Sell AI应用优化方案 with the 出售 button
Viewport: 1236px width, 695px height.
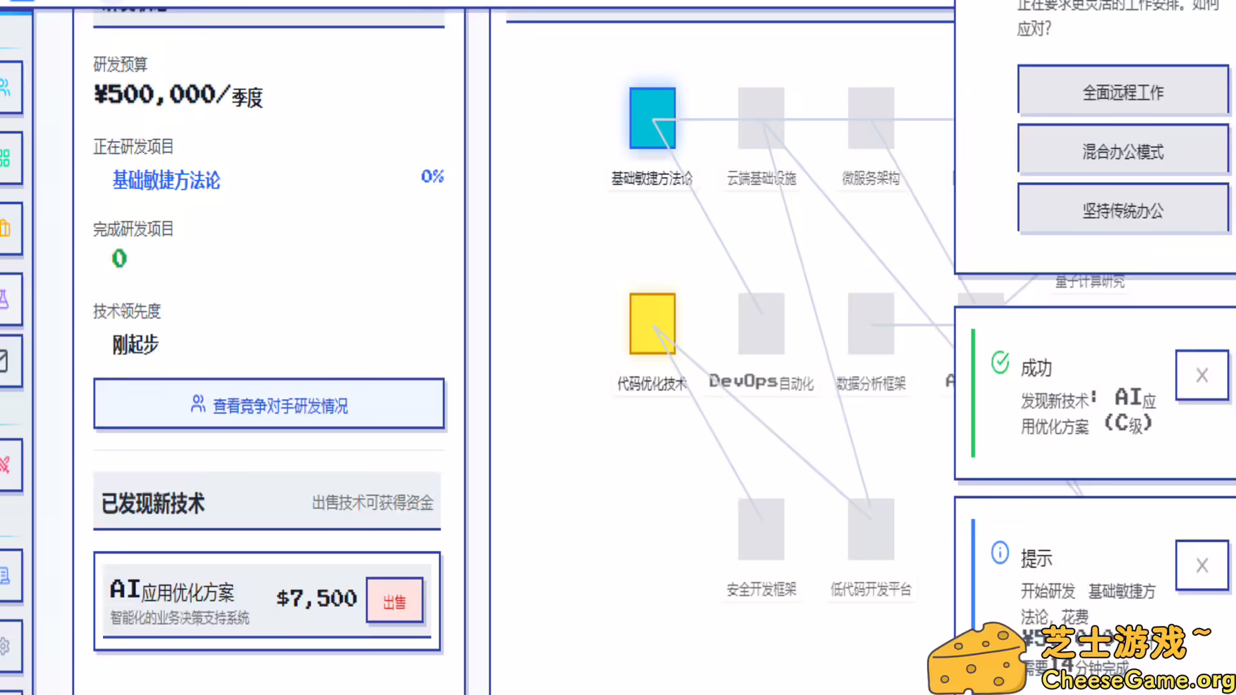point(394,600)
